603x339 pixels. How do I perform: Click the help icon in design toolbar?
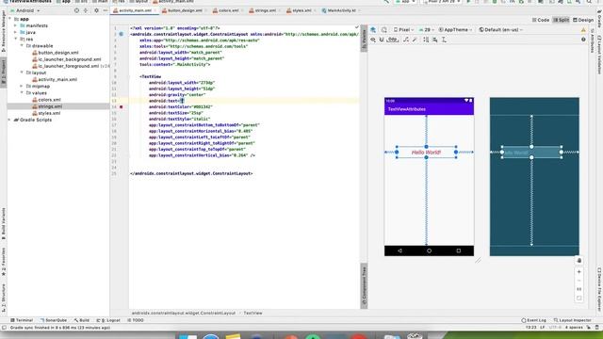coord(583,40)
